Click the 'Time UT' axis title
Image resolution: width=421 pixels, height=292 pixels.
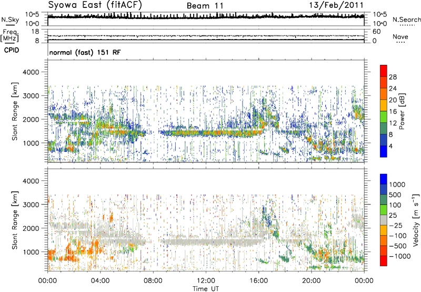click(206, 289)
